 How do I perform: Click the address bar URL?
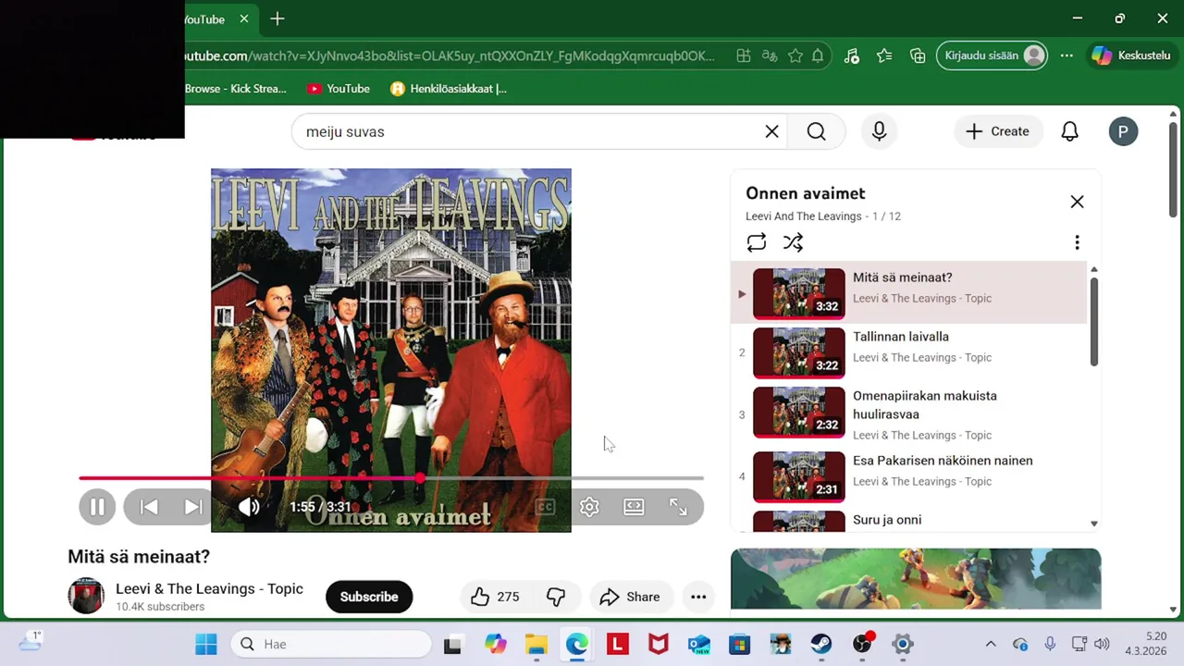tap(450, 55)
